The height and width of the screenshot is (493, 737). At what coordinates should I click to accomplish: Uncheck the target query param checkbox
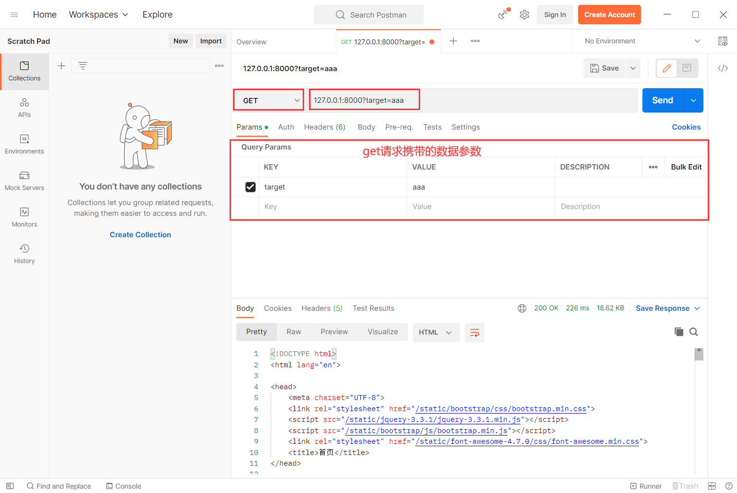[251, 187]
